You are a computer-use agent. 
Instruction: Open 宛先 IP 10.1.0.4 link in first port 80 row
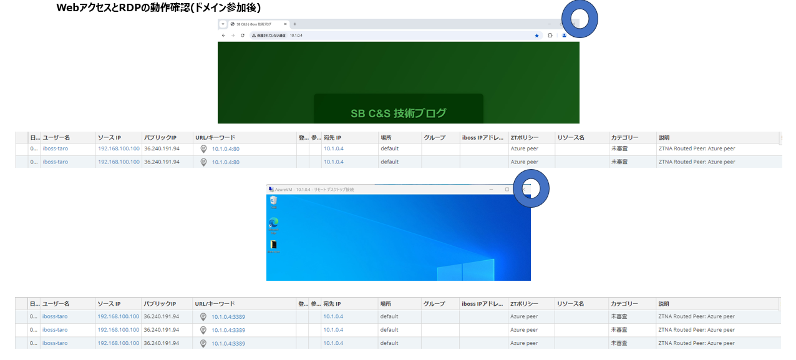pos(334,148)
